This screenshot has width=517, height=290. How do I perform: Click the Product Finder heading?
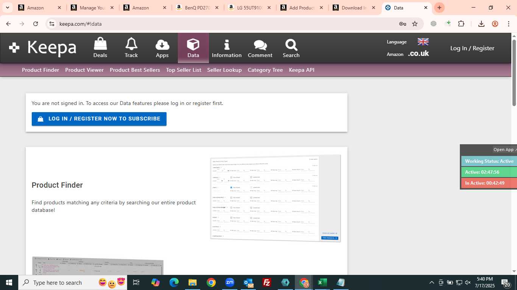coord(57,185)
